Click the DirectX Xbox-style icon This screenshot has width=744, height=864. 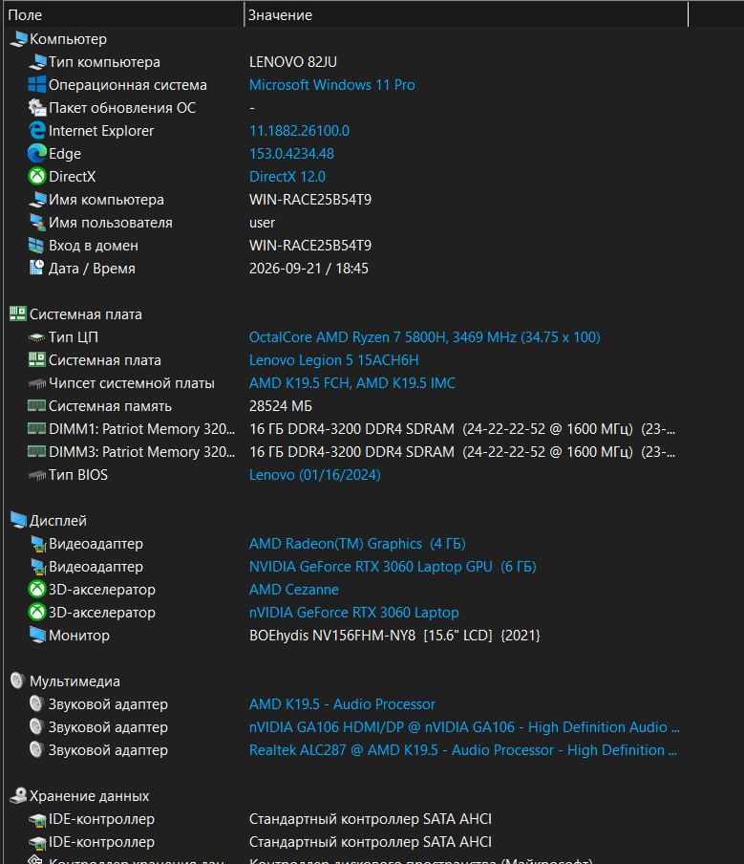pyautogui.click(x=37, y=176)
